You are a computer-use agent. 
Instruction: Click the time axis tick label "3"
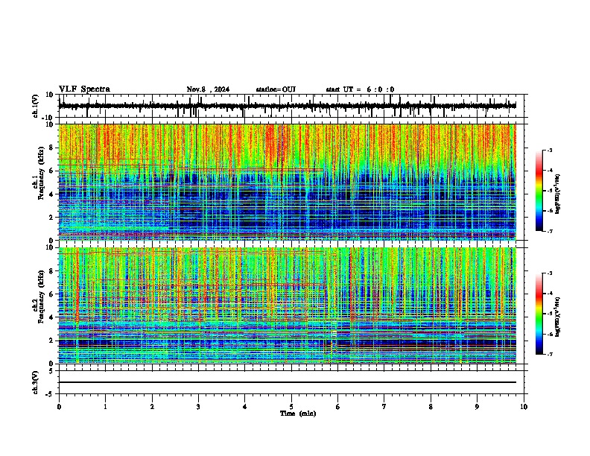pos(198,407)
